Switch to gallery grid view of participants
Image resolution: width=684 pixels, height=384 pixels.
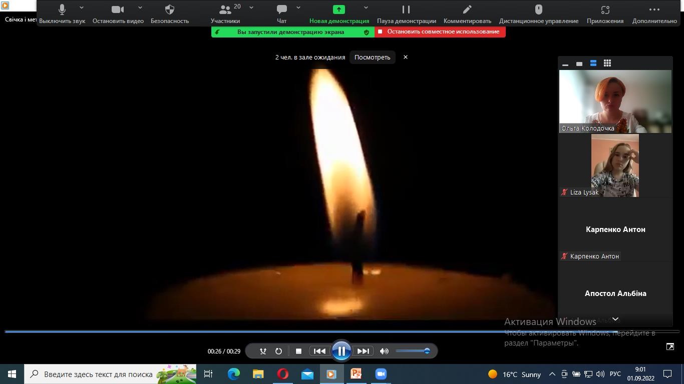[x=607, y=63]
